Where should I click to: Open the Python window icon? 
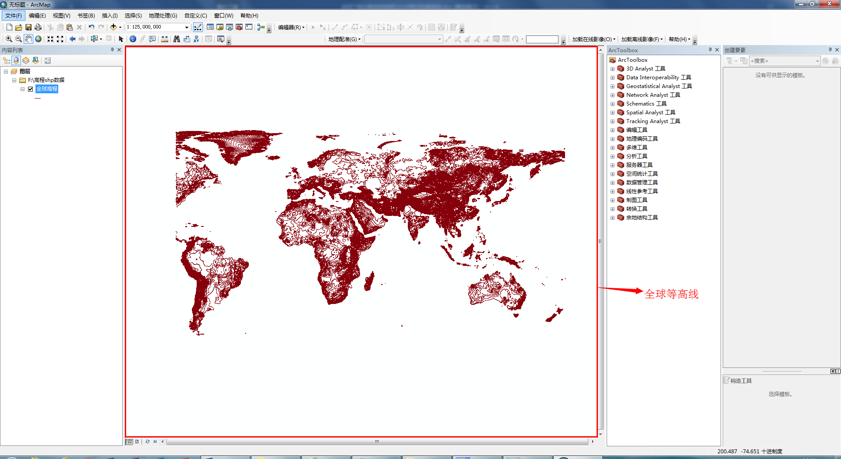point(249,27)
